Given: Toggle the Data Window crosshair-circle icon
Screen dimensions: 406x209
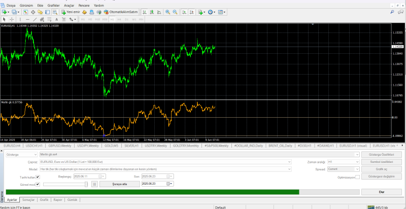Looking at the screenshot, I should point(33,12).
